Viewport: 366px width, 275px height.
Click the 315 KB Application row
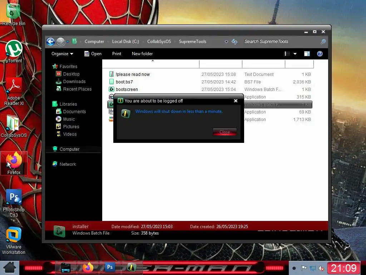pyautogui.click(x=278, y=97)
